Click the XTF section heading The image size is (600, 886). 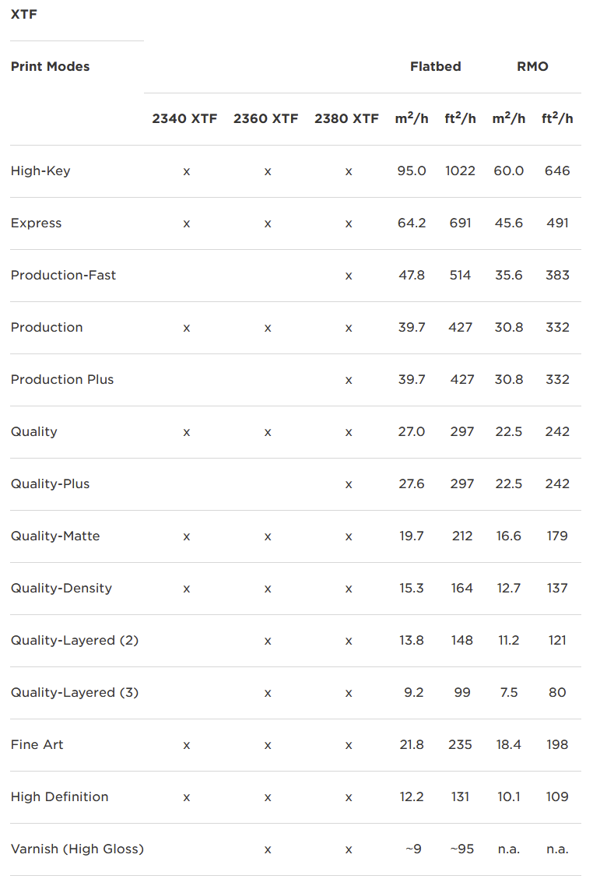pyautogui.click(x=23, y=14)
